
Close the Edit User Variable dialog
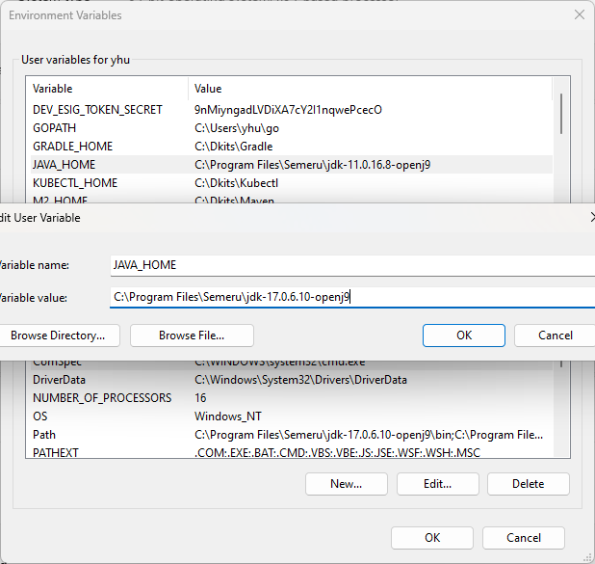[592, 217]
